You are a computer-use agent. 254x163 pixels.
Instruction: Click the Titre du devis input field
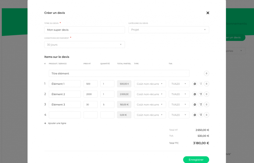[85, 30]
